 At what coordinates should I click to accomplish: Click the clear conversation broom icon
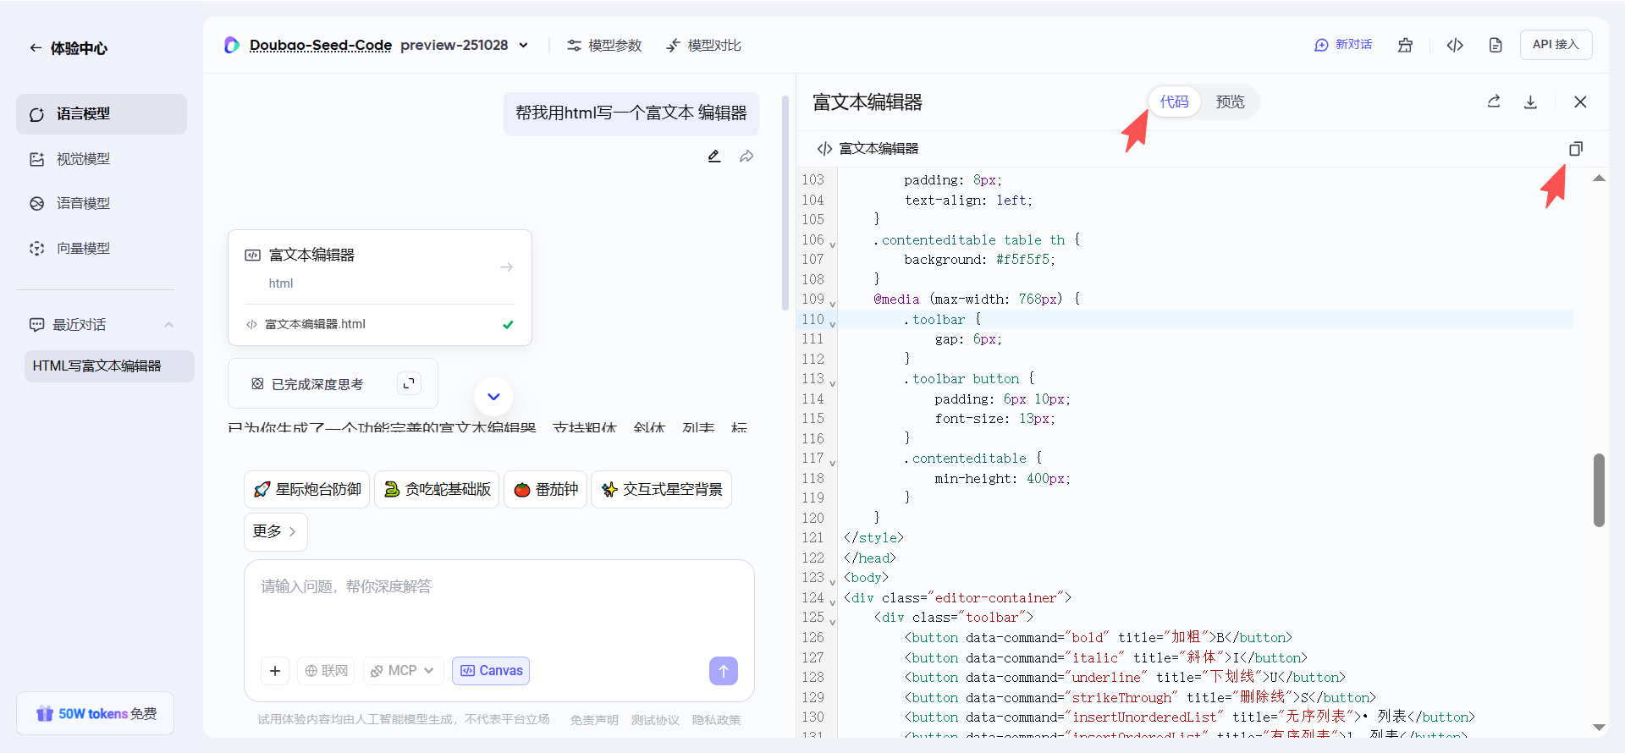tap(1405, 46)
